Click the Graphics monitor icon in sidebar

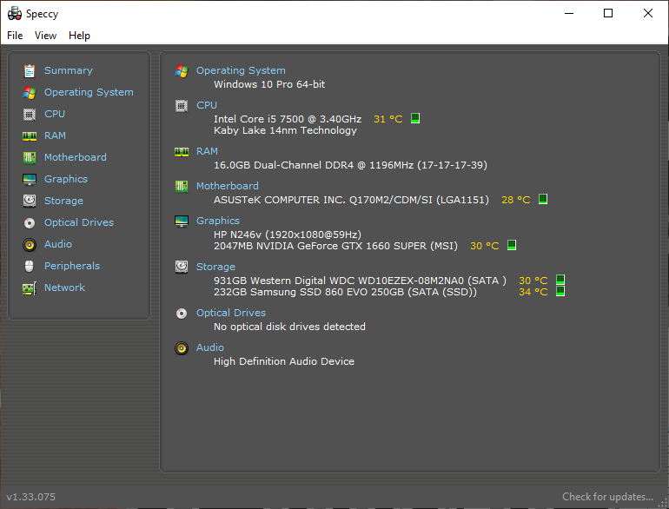click(x=30, y=179)
